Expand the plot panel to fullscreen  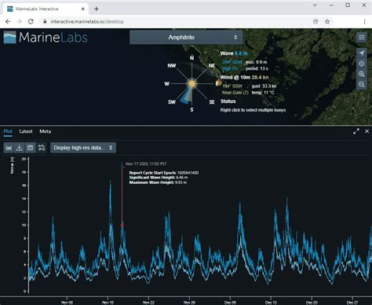tap(356, 131)
